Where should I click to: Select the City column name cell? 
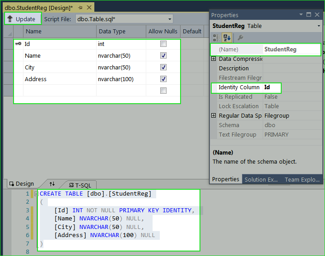60,67
